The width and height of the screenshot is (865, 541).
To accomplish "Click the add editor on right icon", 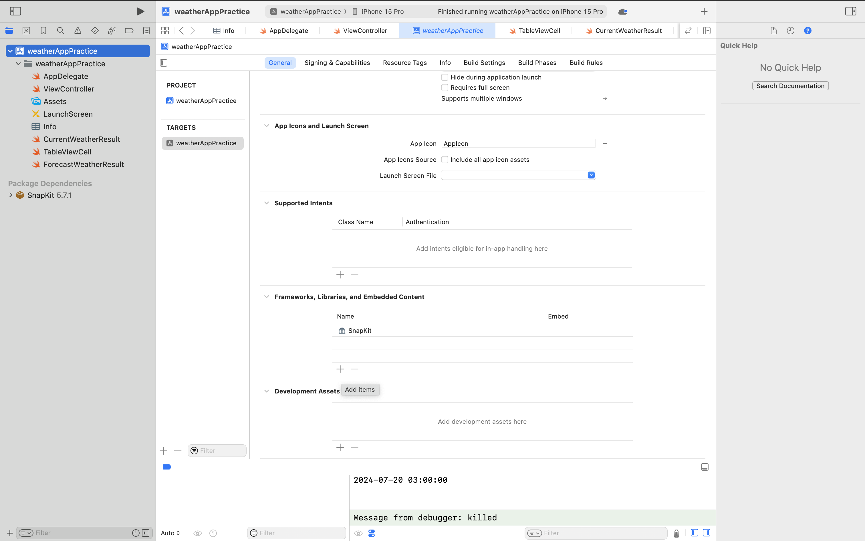I will tap(707, 31).
